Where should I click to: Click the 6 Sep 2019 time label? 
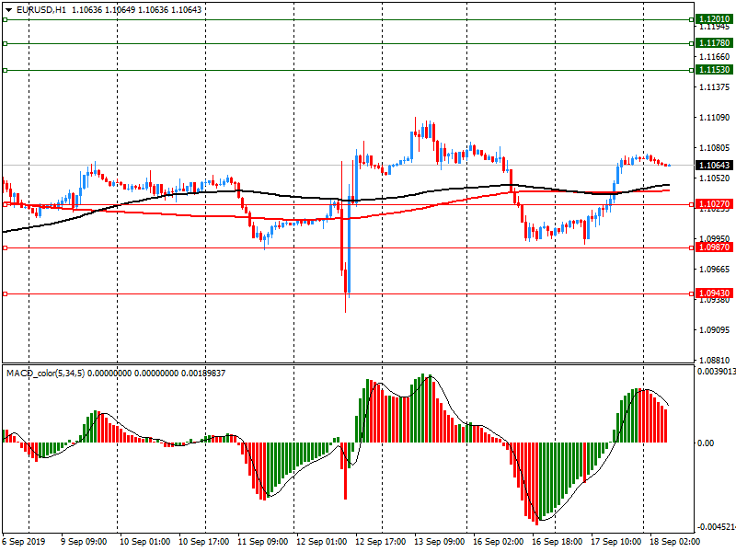tap(24, 542)
